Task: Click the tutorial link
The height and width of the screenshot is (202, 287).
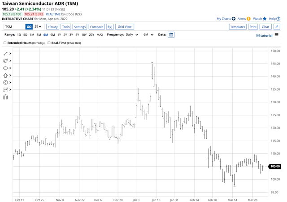Action: pyautogui.click(x=266, y=36)
